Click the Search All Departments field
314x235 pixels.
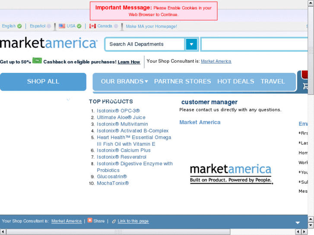[146, 44]
